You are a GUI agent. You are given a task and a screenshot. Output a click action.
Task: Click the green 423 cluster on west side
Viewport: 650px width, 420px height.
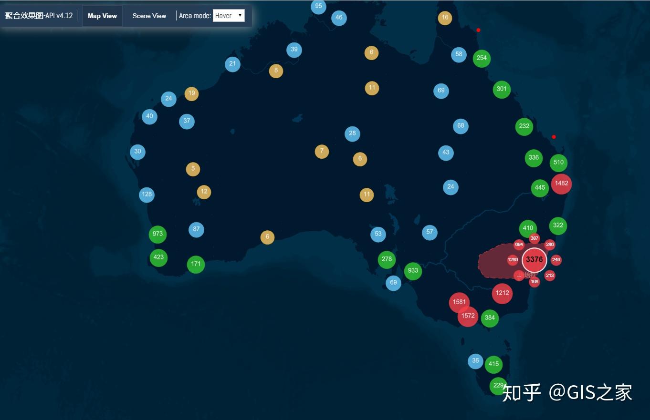coord(158,257)
